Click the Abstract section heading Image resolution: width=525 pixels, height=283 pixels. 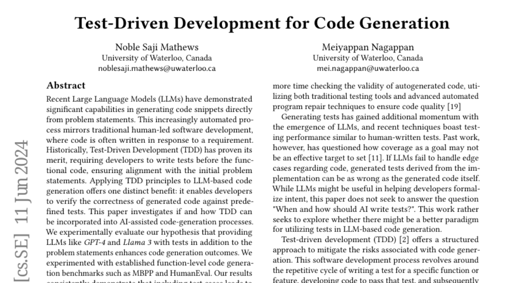point(66,86)
